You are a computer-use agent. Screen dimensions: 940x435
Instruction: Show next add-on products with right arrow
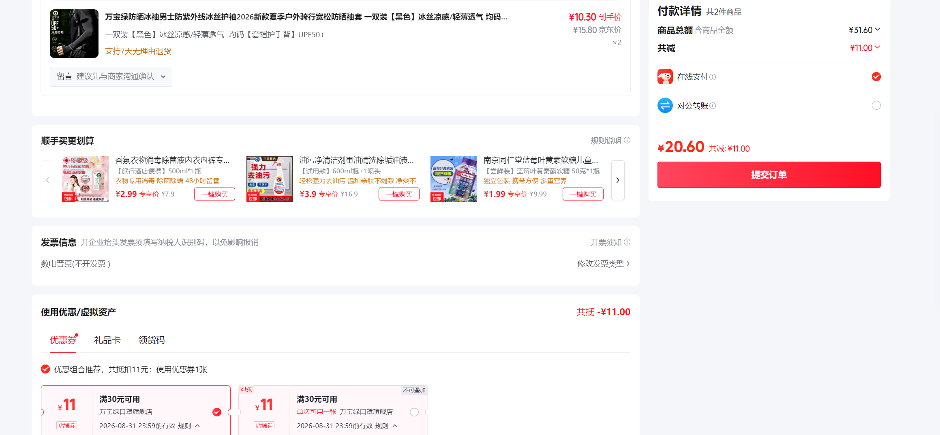point(618,180)
